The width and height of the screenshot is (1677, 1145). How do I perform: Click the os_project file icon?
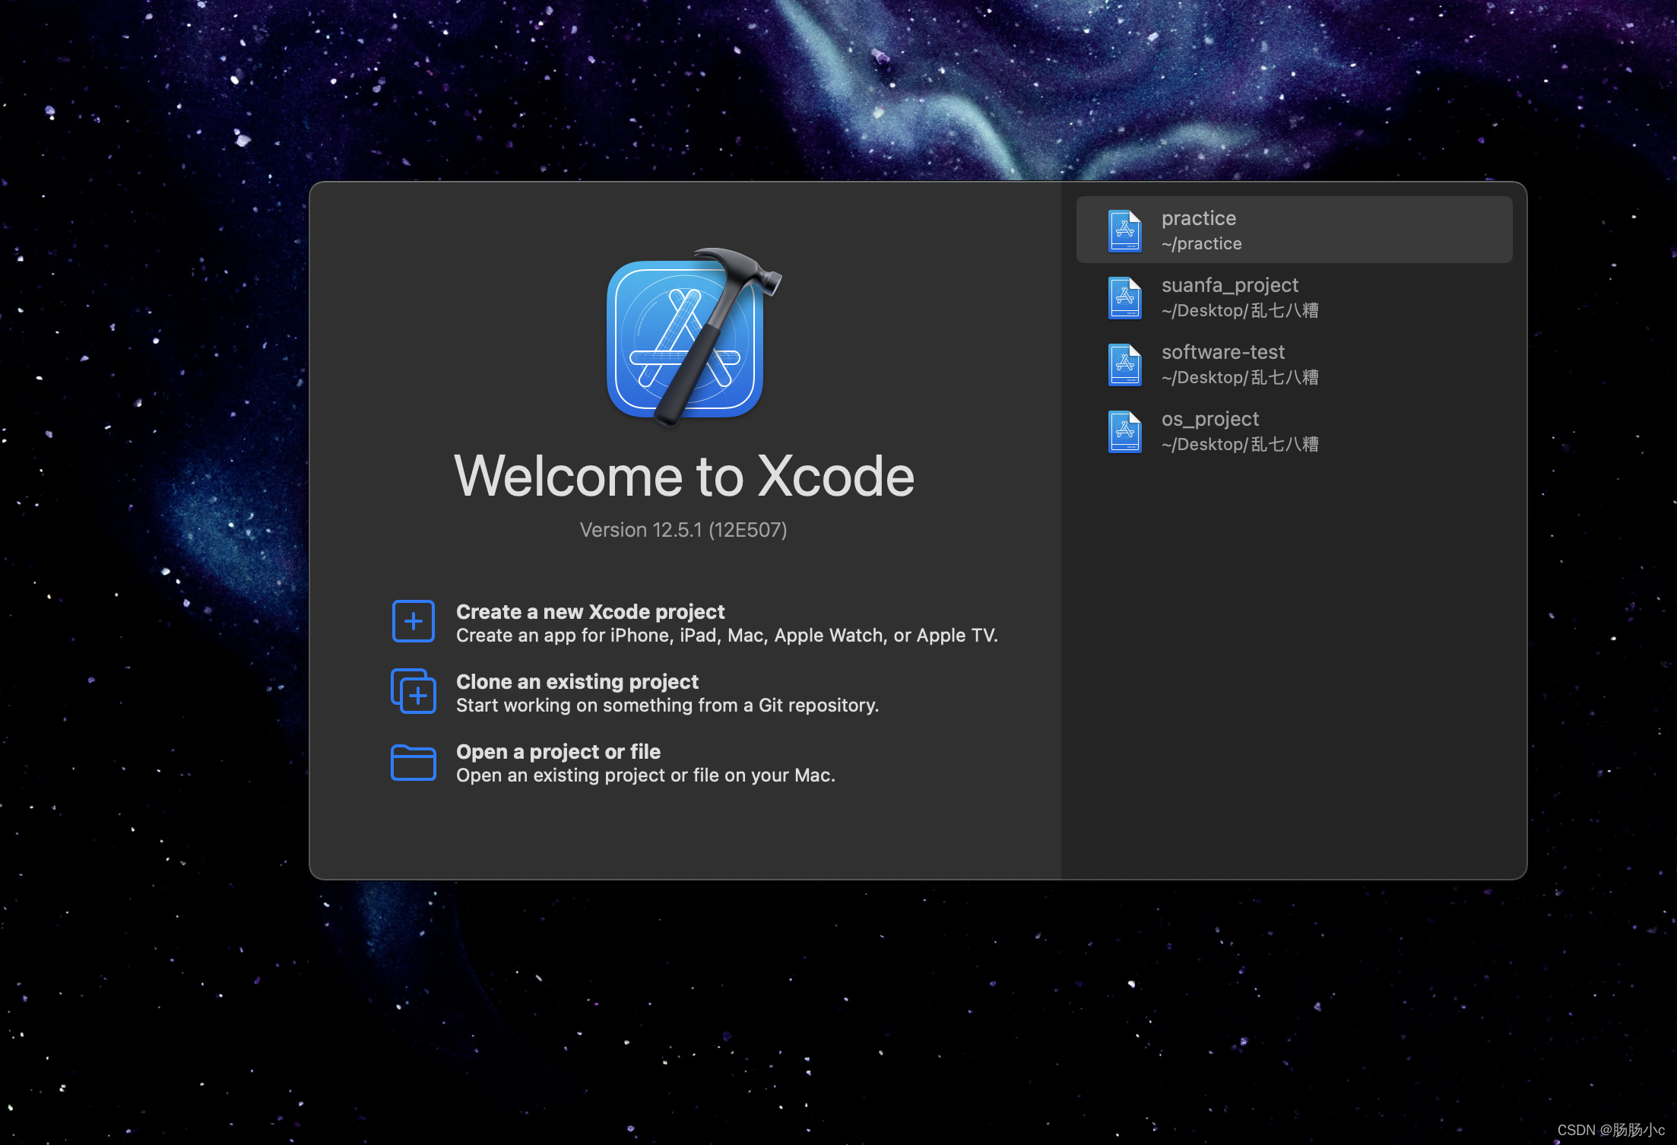point(1124,431)
